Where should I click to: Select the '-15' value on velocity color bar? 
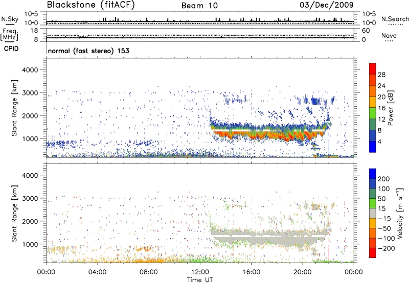tap(384, 219)
